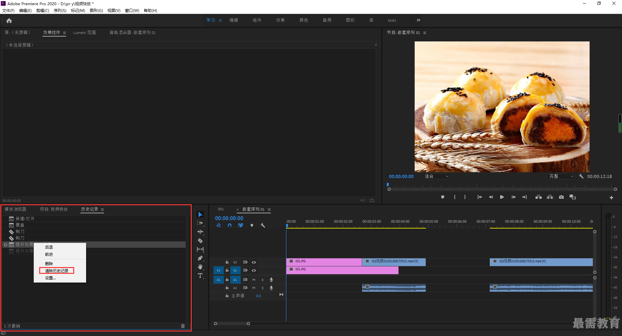Image resolution: width=622 pixels, height=336 pixels.
Task: Click the Lift button
Action: pos(538,197)
